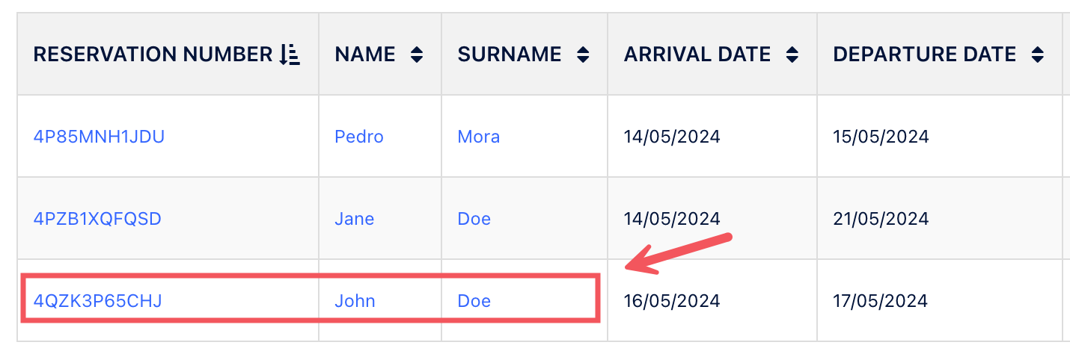The width and height of the screenshot is (1070, 354).
Task: Open reservation 4PZB1XQFQSD
Action: point(97,219)
